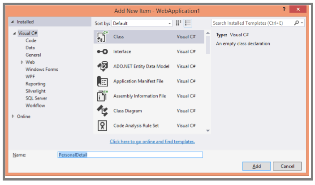Collapse the Installed section
This screenshot has width=315, height=185.
click(13, 22)
